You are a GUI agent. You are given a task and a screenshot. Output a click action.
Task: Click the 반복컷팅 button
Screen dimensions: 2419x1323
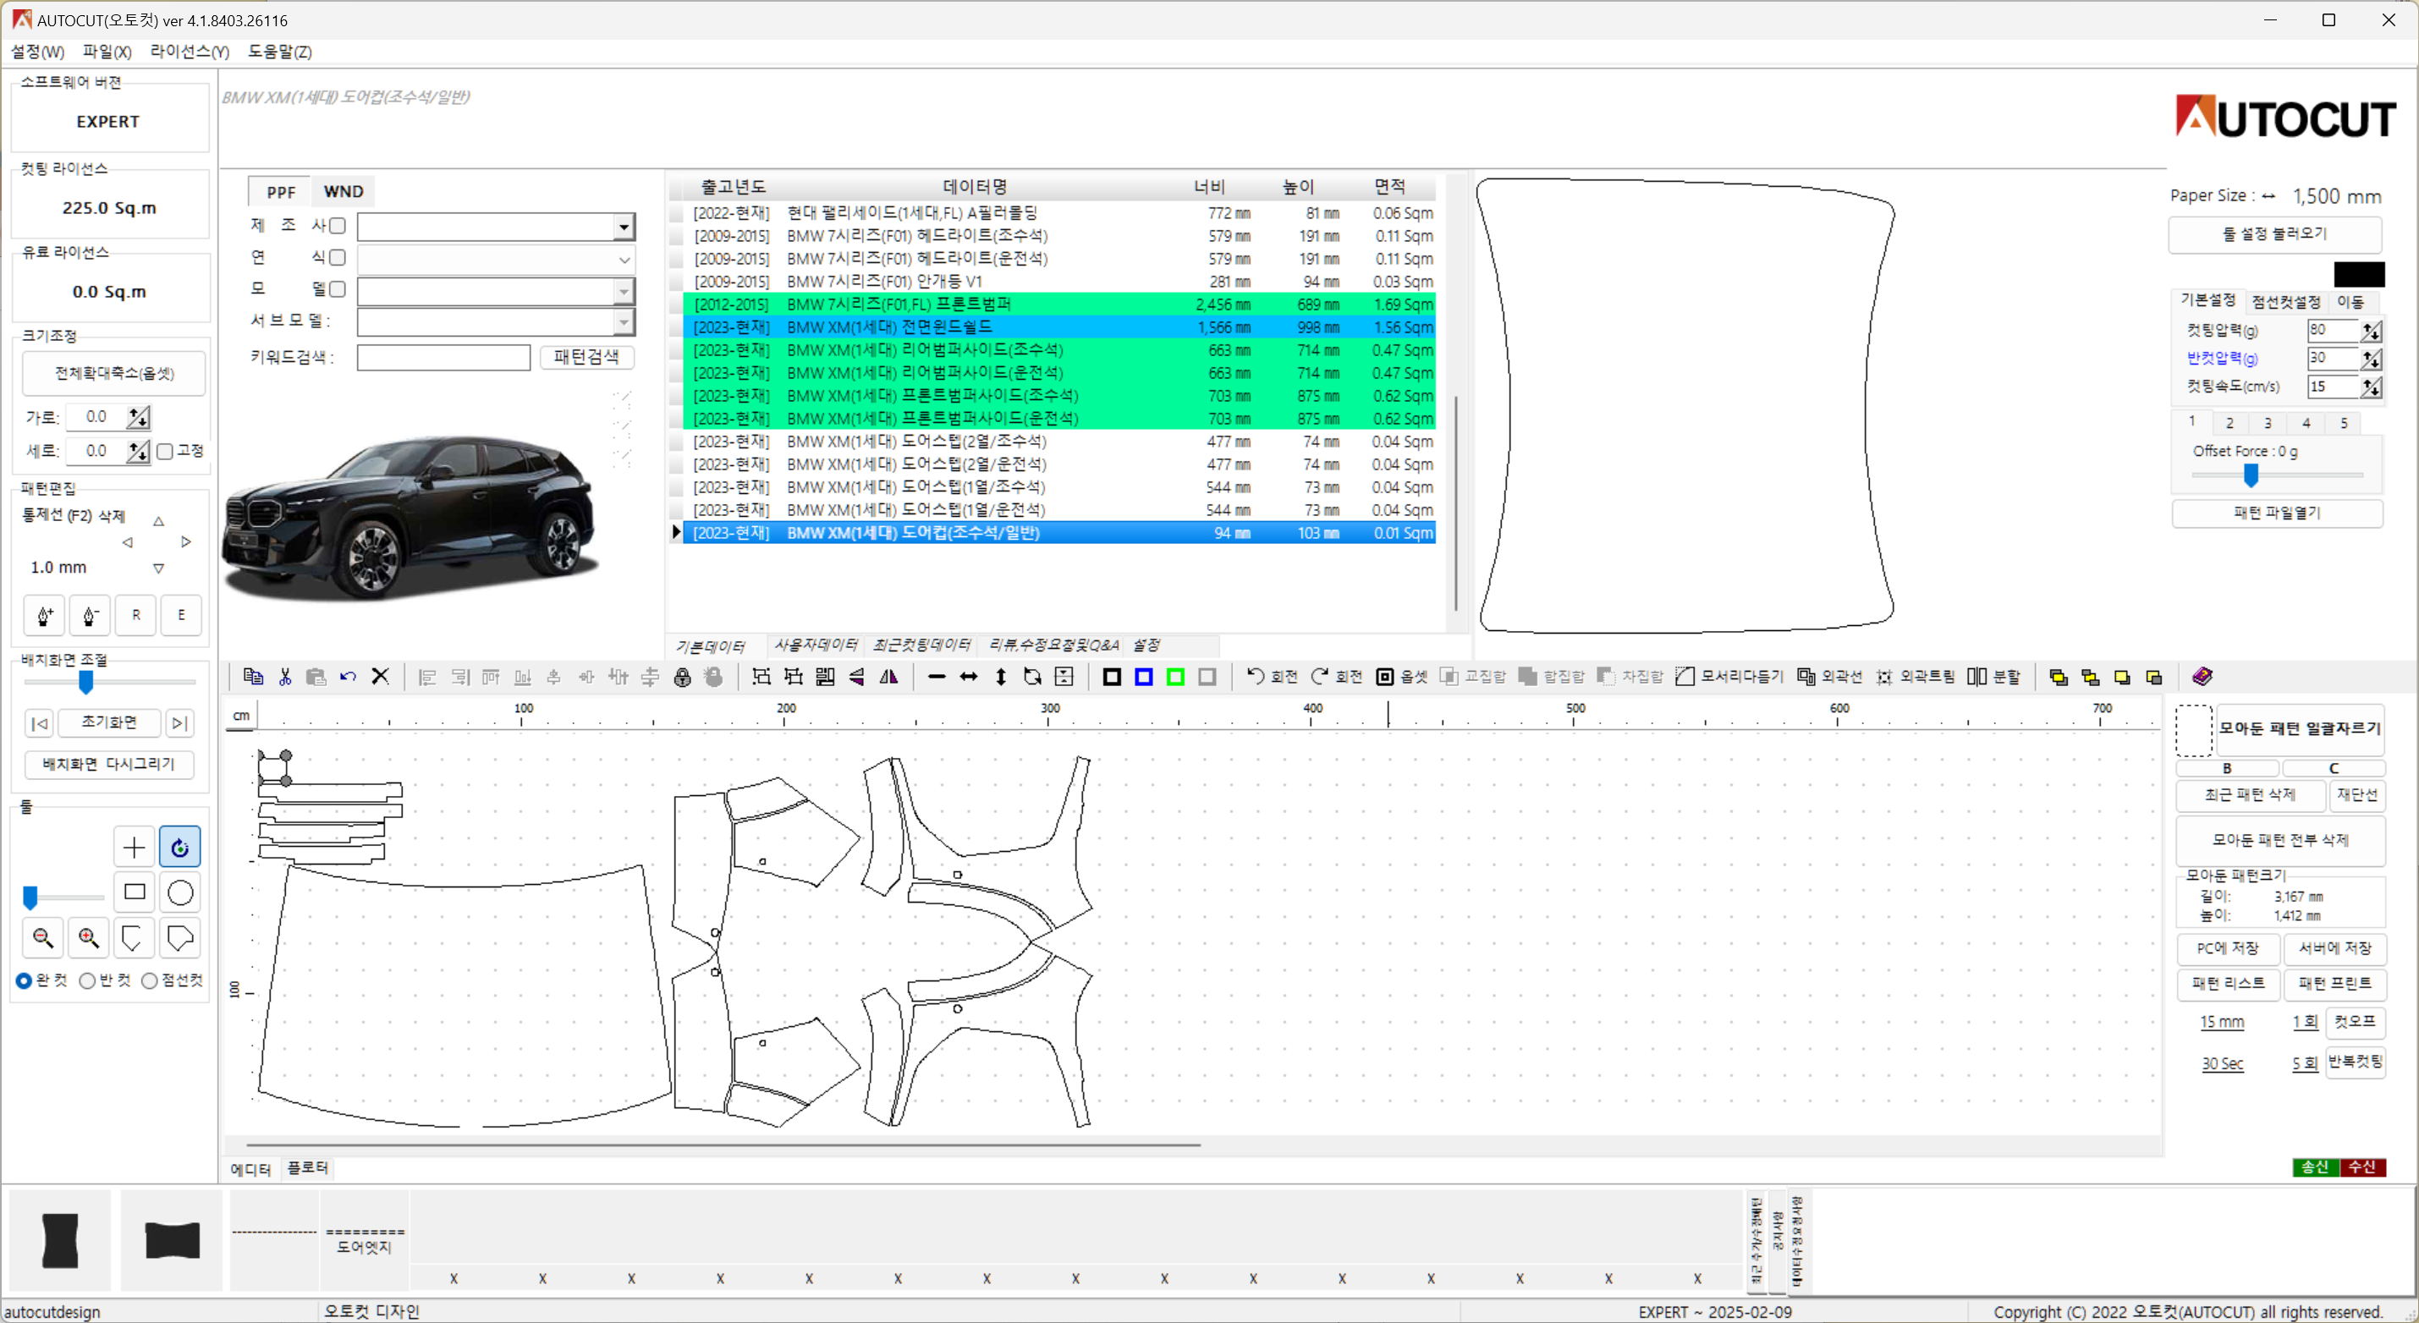pos(2356,1062)
